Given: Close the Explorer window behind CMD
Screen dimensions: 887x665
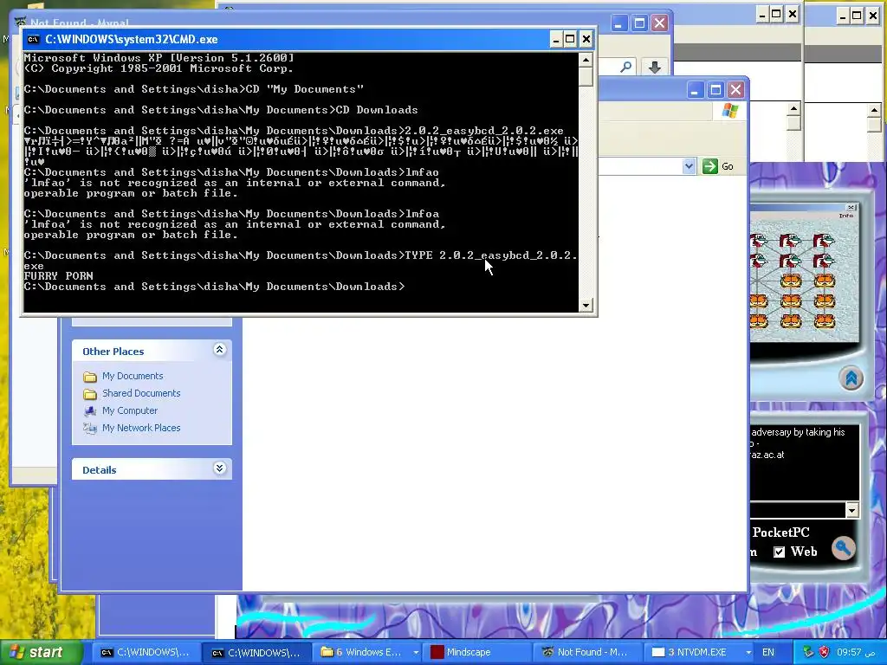Looking at the screenshot, I should [x=735, y=90].
